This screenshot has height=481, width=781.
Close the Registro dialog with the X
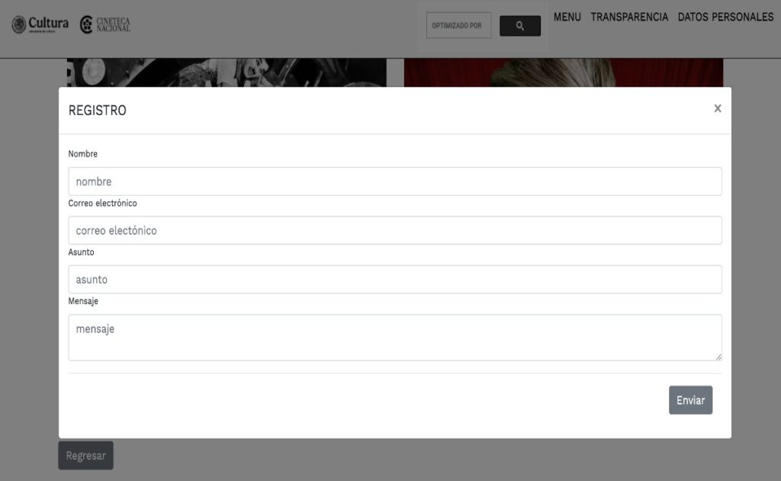[717, 108]
